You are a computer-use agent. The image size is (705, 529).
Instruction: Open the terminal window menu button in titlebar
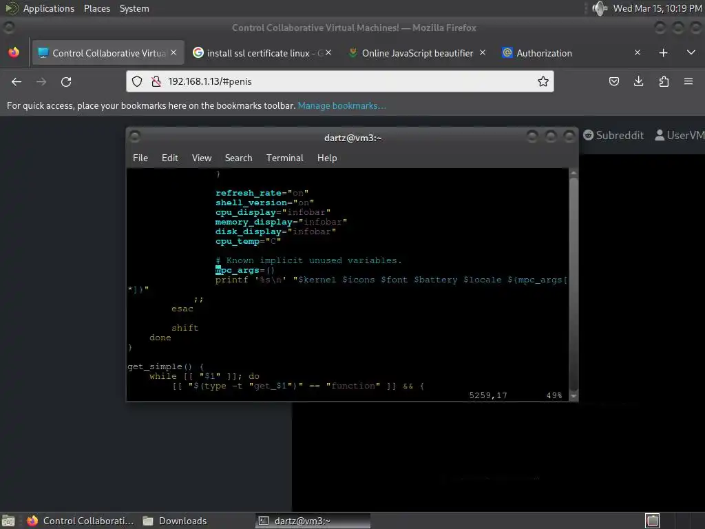(x=135, y=136)
